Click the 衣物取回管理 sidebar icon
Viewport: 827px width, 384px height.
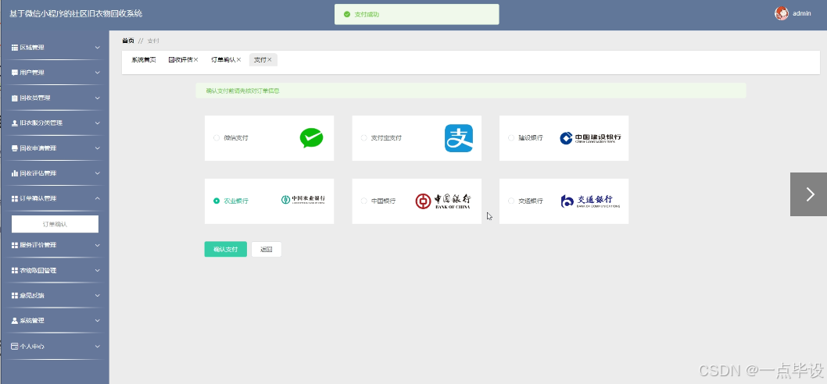coord(15,270)
